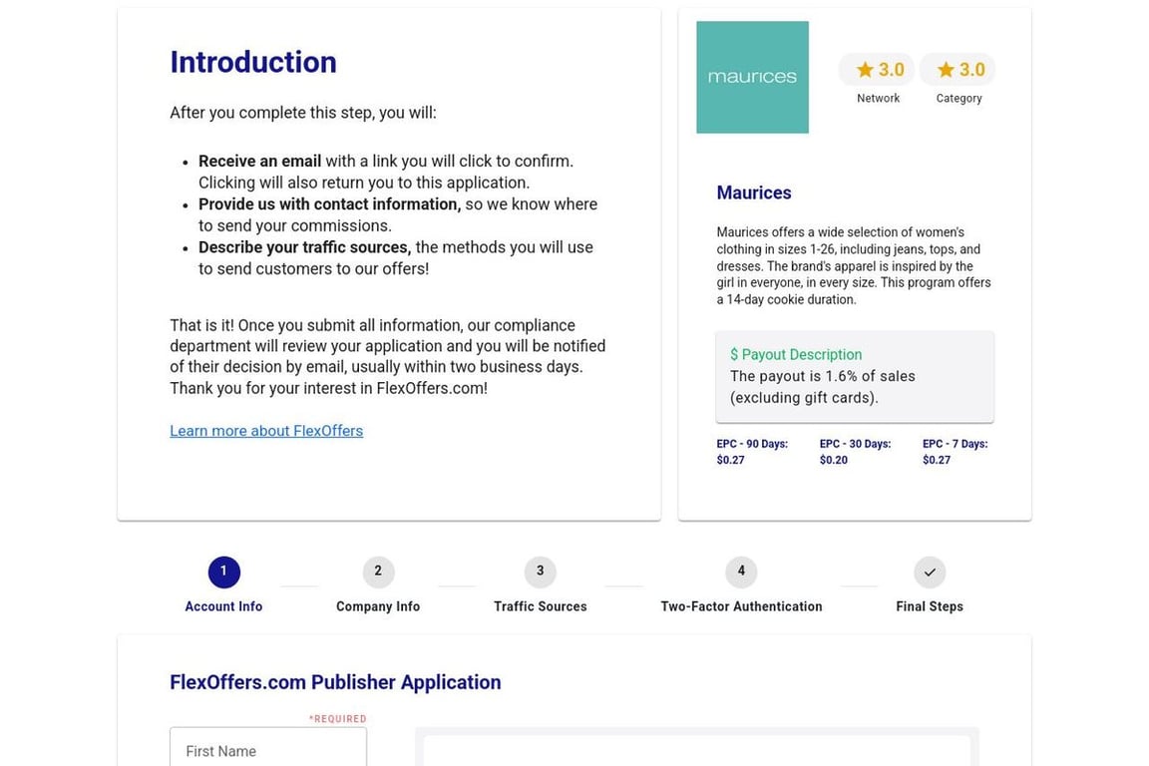
Task: Click the Describe your traffic sources bullet
Action: coord(396,258)
